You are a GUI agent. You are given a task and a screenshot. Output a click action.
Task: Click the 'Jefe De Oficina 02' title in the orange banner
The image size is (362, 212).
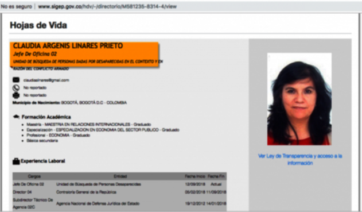35,54
